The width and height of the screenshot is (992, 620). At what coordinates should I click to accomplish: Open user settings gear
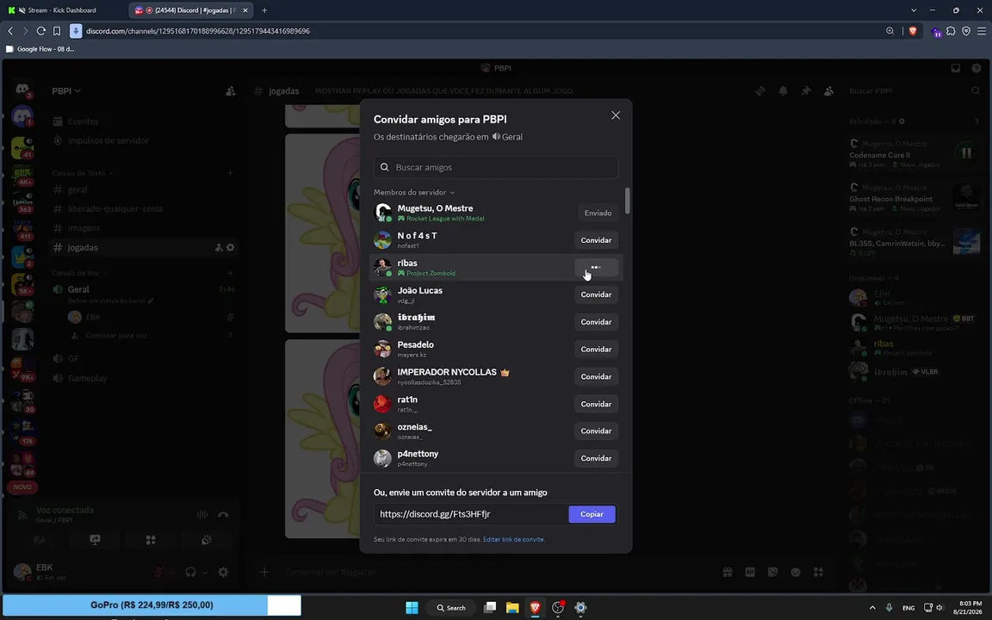[x=223, y=572]
